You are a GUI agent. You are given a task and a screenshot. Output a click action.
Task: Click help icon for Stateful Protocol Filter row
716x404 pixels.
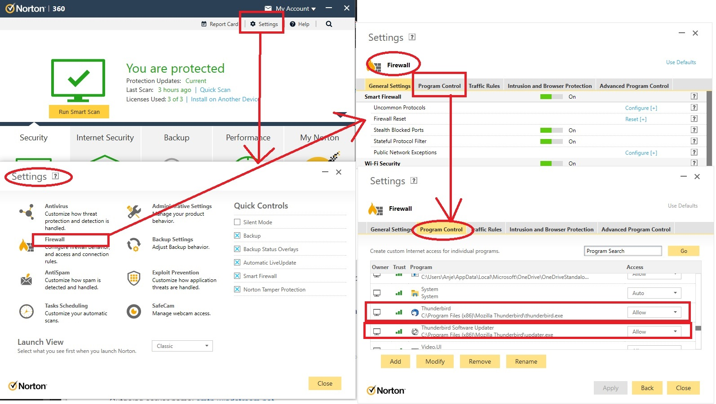click(x=694, y=141)
